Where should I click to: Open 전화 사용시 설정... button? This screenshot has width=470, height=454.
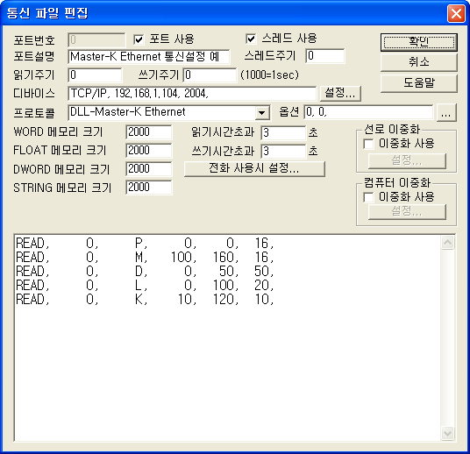[254, 168]
